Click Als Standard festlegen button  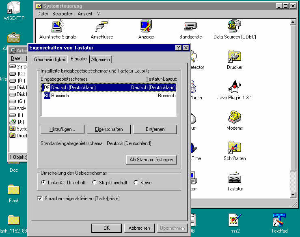point(151,160)
